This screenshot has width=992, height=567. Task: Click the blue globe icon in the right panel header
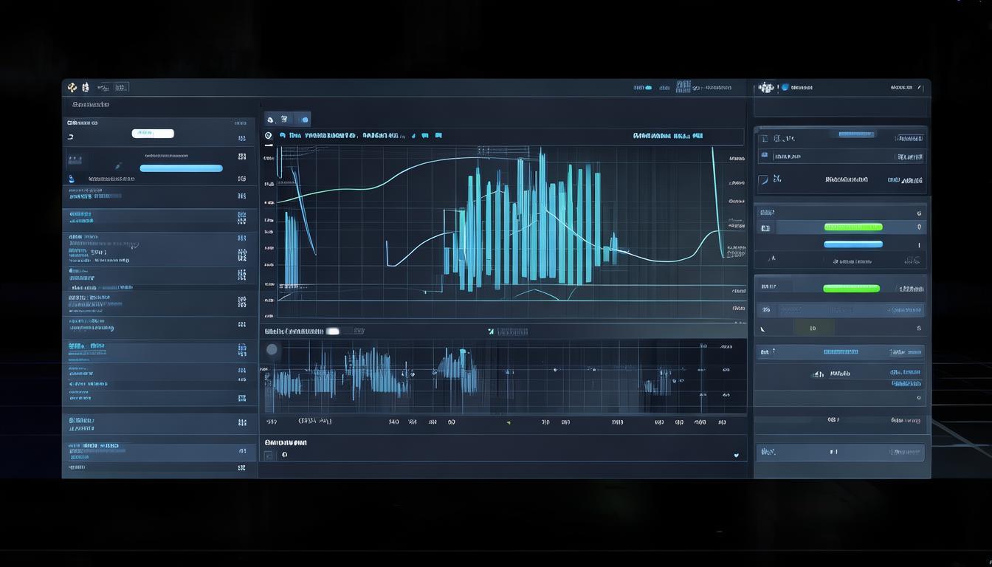coord(785,87)
